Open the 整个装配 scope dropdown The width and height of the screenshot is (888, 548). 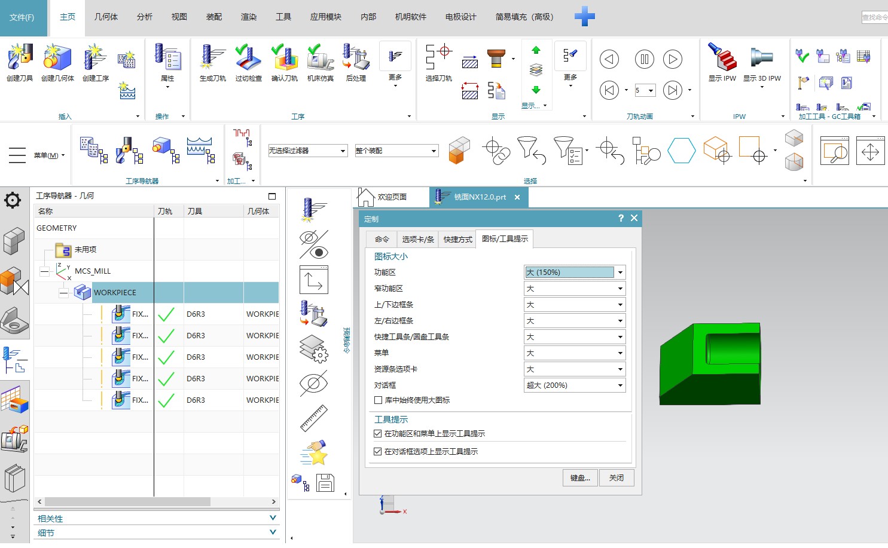click(396, 151)
